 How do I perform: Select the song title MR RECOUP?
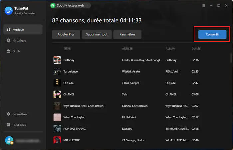[x=72, y=140]
